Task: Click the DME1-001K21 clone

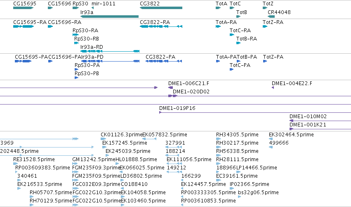Action: tap(320, 129)
